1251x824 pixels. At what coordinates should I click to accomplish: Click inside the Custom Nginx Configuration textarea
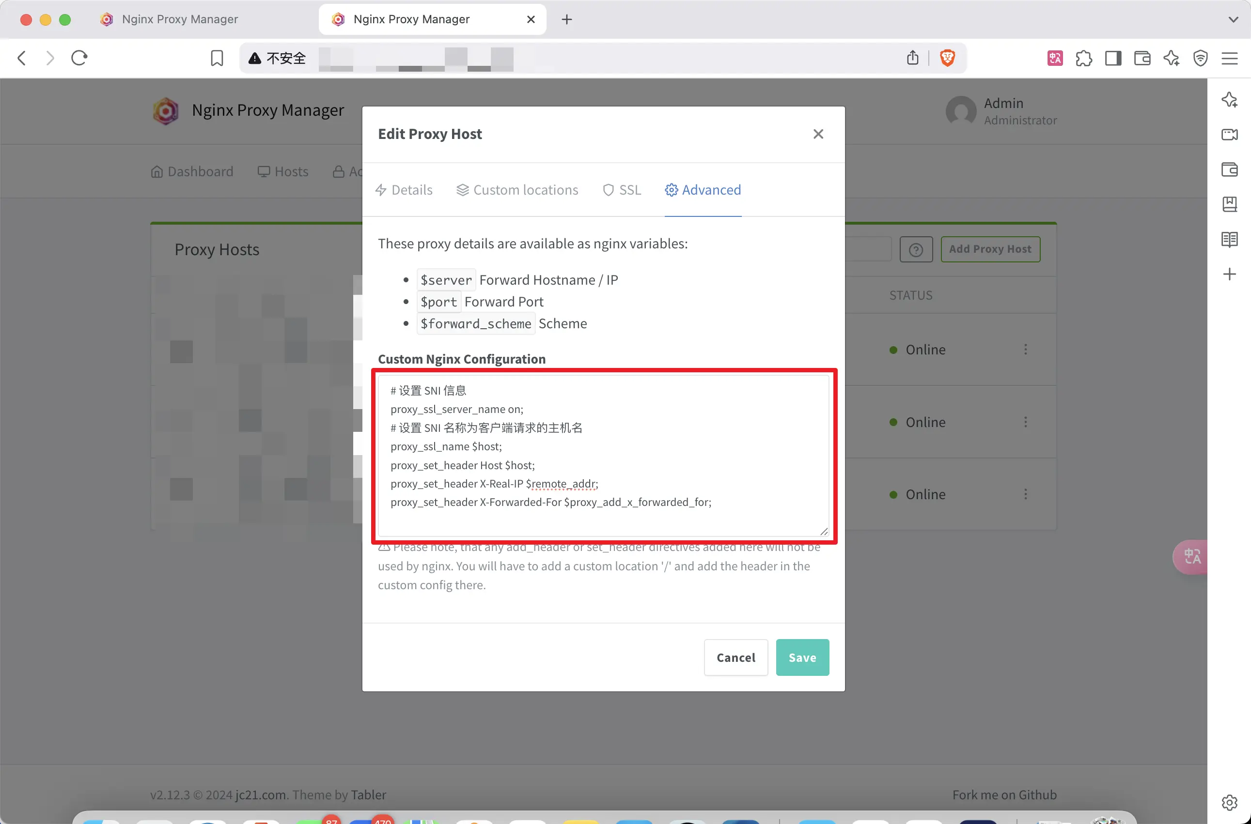[604, 456]
